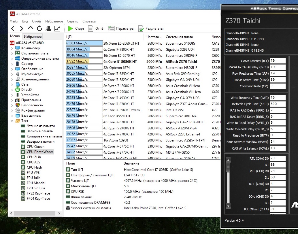Select FPU VP8 benchmark
298x234 pixels.
tap(33, 173)
